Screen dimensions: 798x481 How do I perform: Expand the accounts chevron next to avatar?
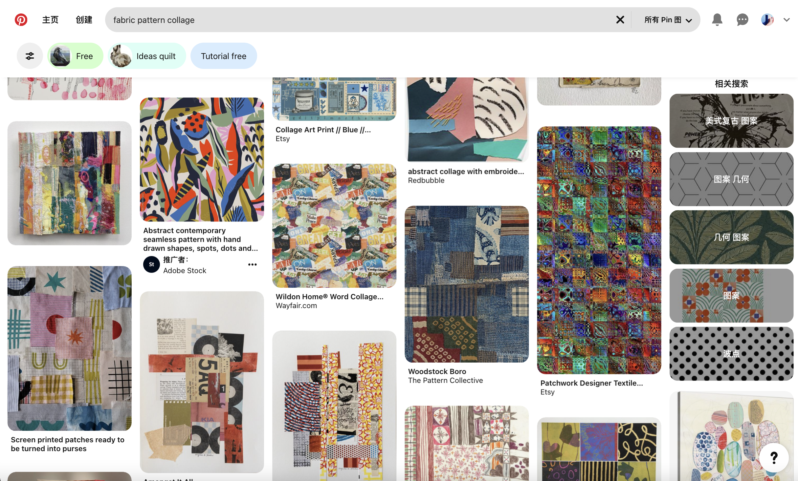coord(787,20)
